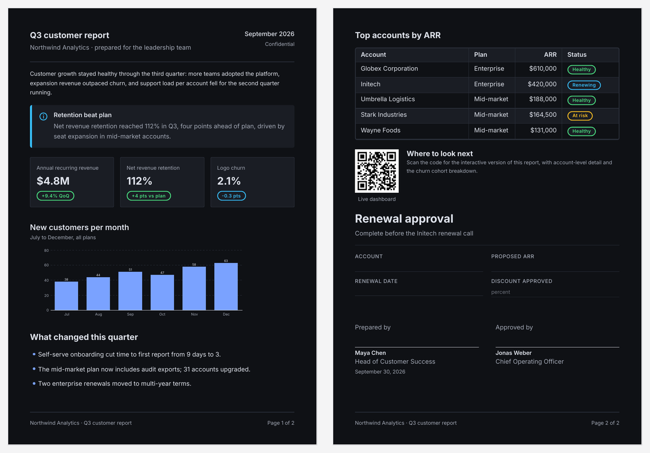Screen dimensions: 650x453
Task: Click the Dec bar in the chart
Action: 226,286
